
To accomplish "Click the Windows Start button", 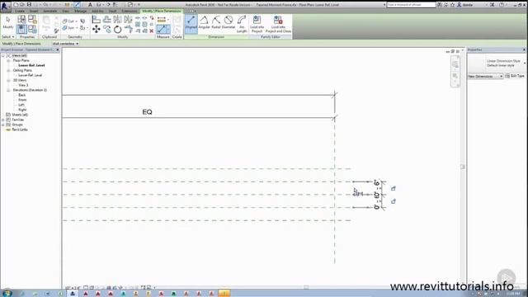I will (x=7, y=293).
